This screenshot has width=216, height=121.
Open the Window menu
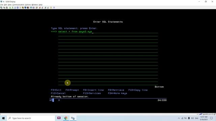tap(35, 5)
